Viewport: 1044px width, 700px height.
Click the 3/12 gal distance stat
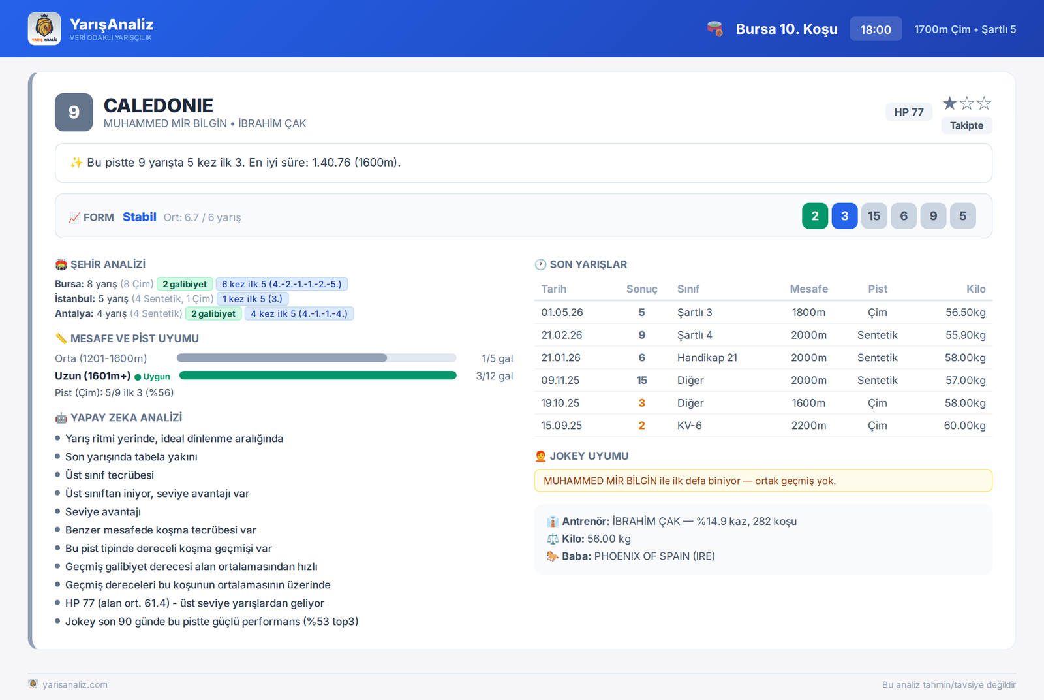click(495, 376)
